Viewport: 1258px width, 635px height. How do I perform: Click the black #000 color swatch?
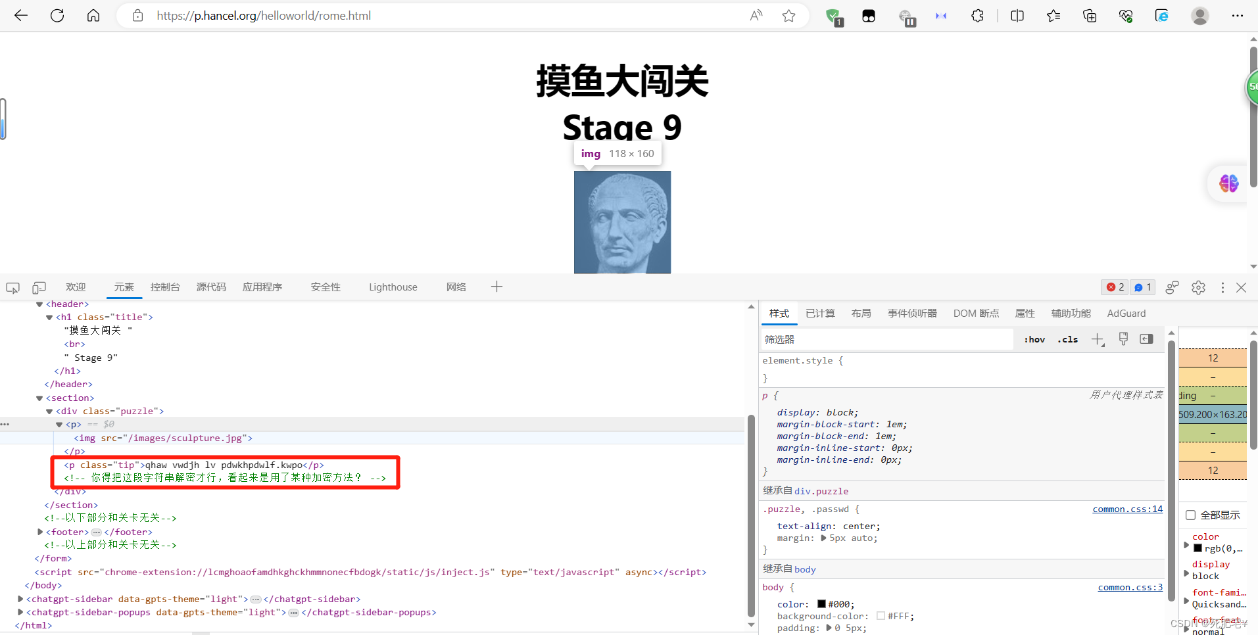coord(821,604)
